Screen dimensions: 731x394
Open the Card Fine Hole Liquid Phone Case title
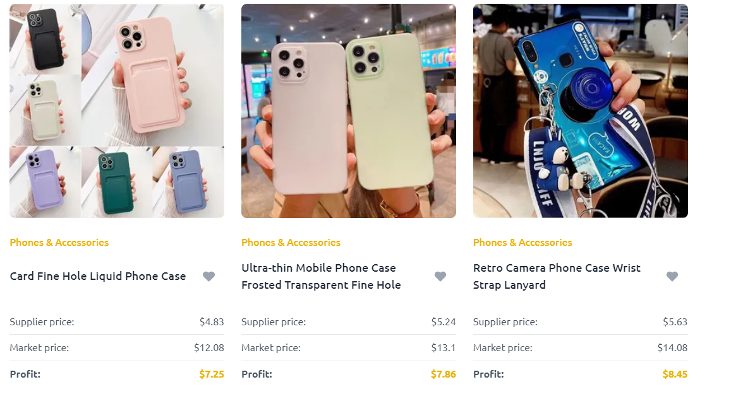98,276
